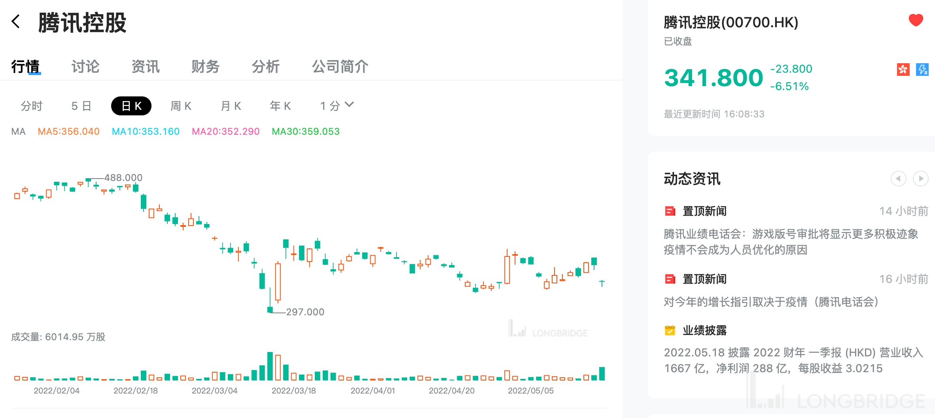Open the 2022.05.18 earnings disclosure item

[793, 360]
